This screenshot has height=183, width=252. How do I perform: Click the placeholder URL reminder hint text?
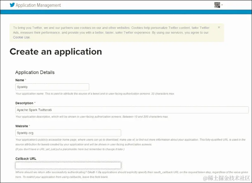(x=70, y=149)
